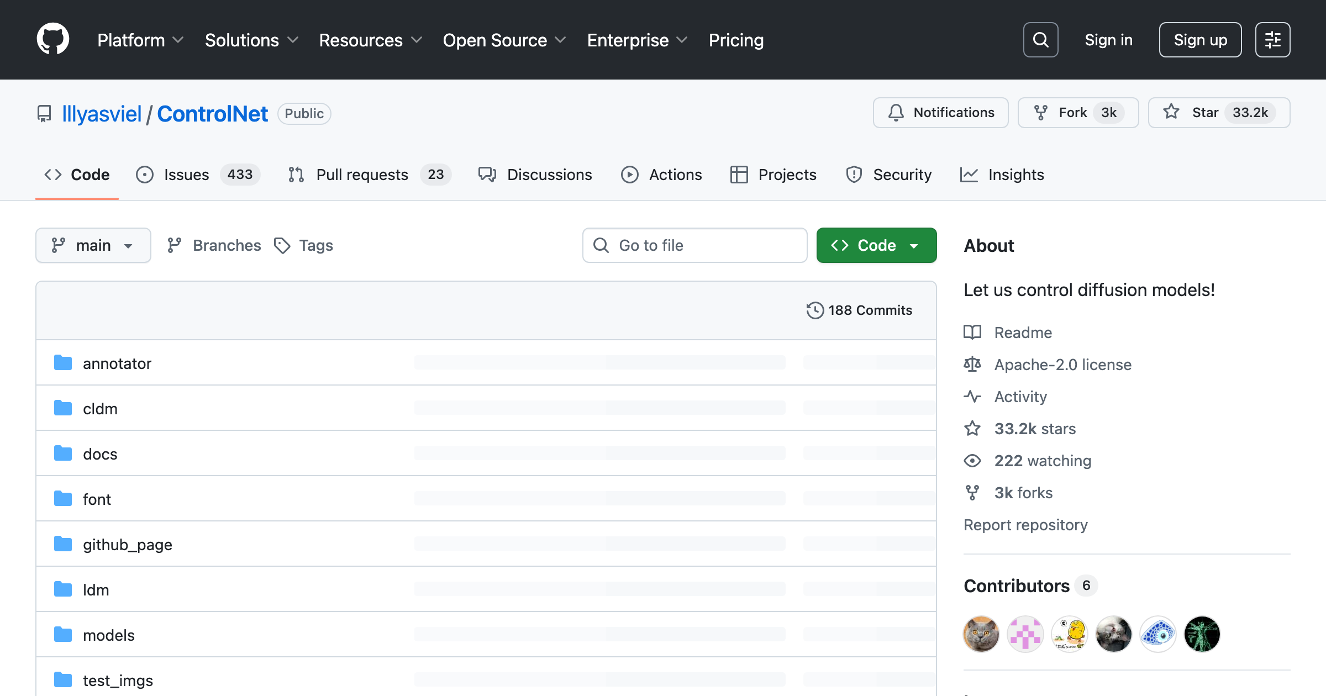This screenshot has width=1326, height=696.
Task: Click the stars icon in About
Action: [972, 429]
